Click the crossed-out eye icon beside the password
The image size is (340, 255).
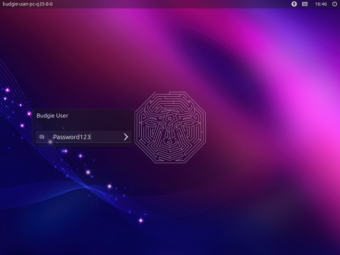[x=42, y=137]
